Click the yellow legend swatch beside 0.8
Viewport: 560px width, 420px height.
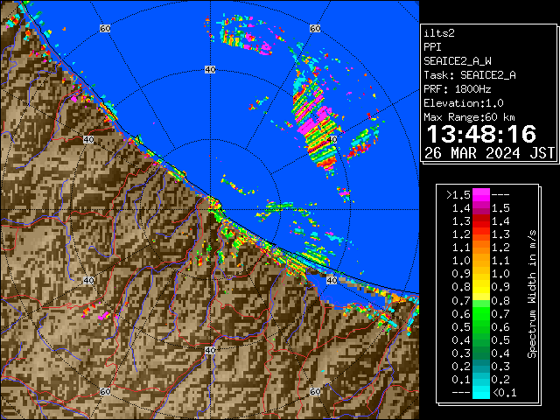point(481,287)
